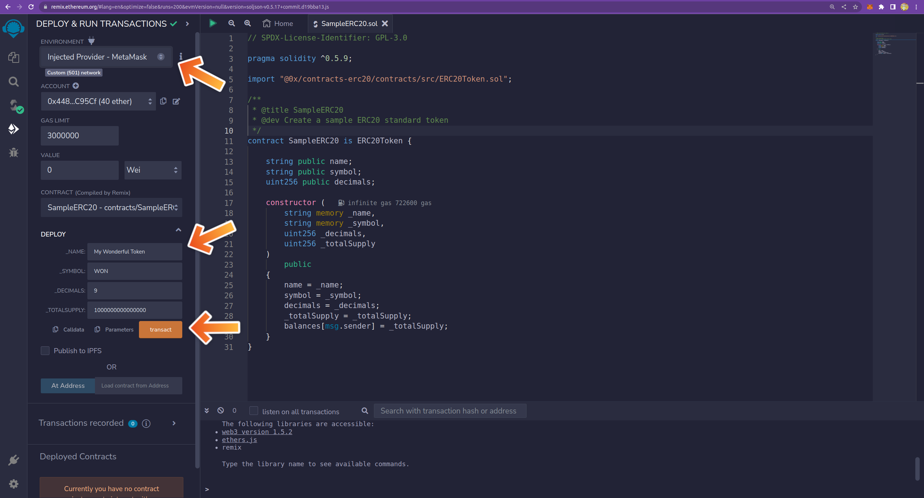This screenshot has height=498, width=924.
Task: Open the Debugger bug icon
Action: point(13,152)
